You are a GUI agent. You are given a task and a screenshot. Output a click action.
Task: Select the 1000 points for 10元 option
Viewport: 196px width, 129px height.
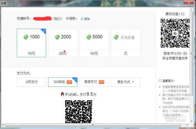31,43
